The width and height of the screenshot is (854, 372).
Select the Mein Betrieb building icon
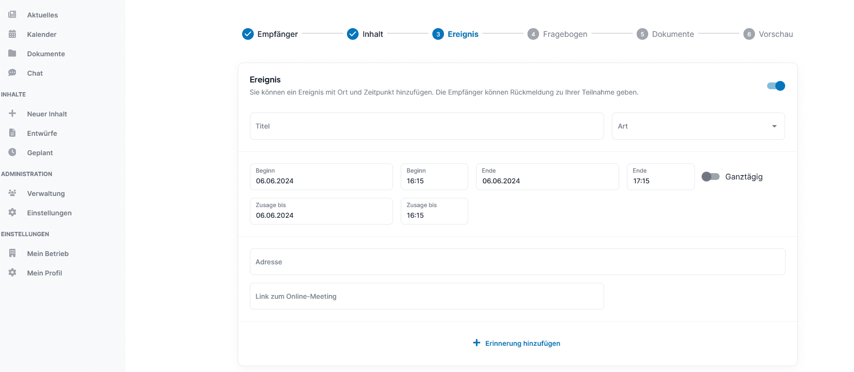[13, 253]
